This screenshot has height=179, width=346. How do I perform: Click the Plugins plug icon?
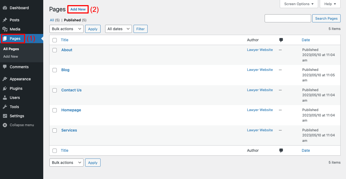[5, 88]
